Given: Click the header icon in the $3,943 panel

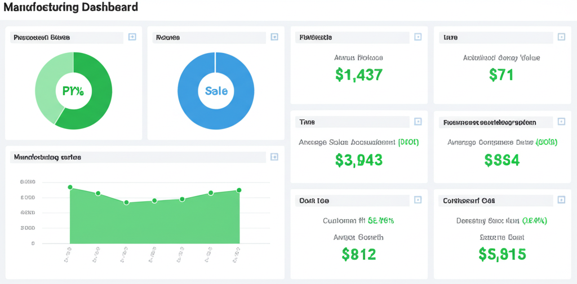Looking at the screenshot, I should tap(418, 122).
